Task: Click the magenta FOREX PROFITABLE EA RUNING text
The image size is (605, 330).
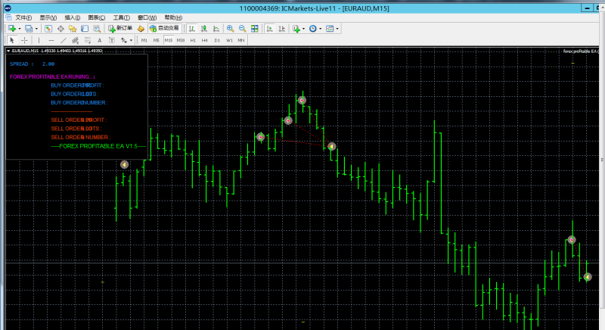Action: 52,76
